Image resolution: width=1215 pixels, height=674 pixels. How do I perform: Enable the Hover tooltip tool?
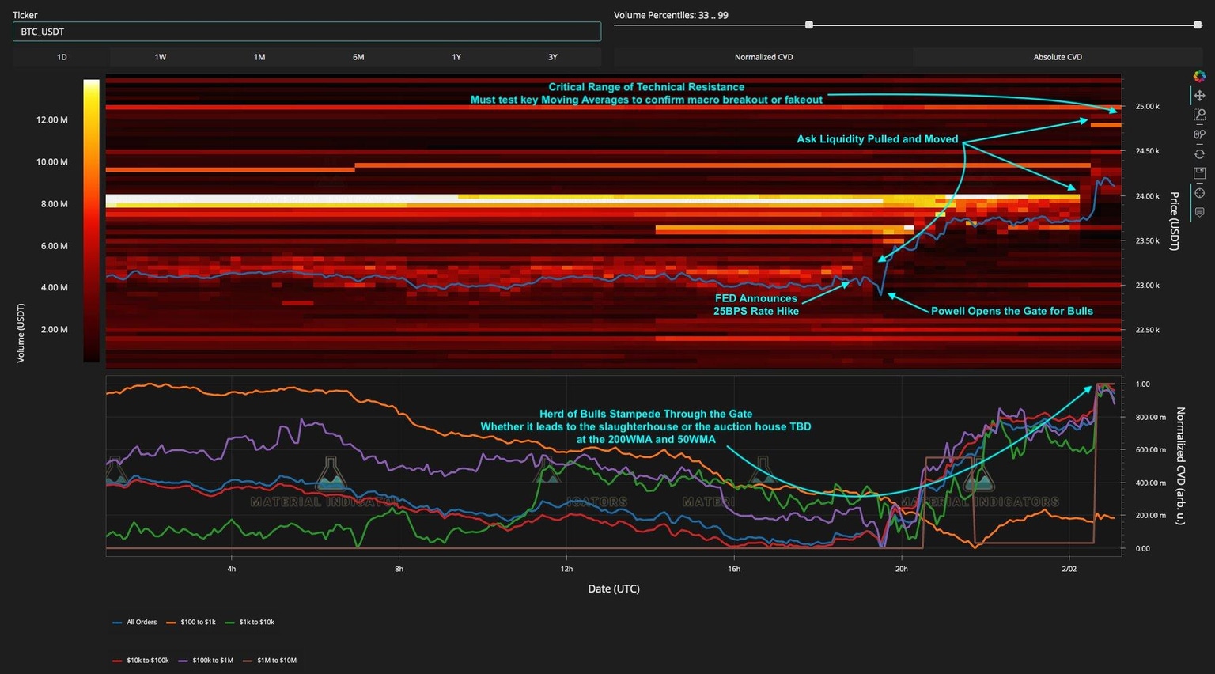(x=1199, y=210)
